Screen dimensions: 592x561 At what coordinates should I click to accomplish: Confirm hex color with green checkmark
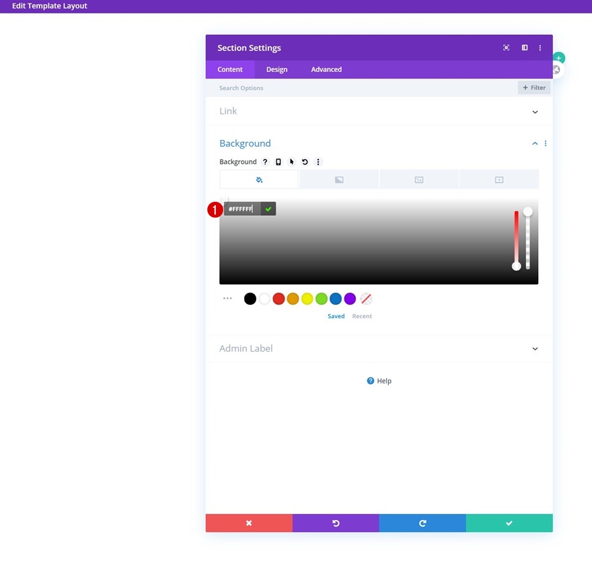pyautogui.click(x=268, y=209)
